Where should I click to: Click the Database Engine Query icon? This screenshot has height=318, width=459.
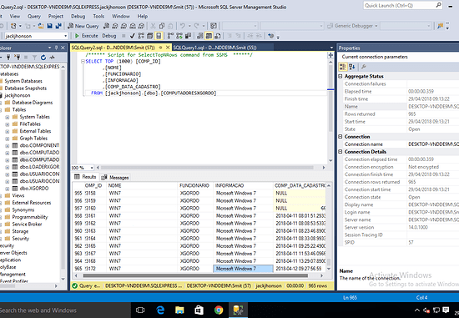coord(106,26)
